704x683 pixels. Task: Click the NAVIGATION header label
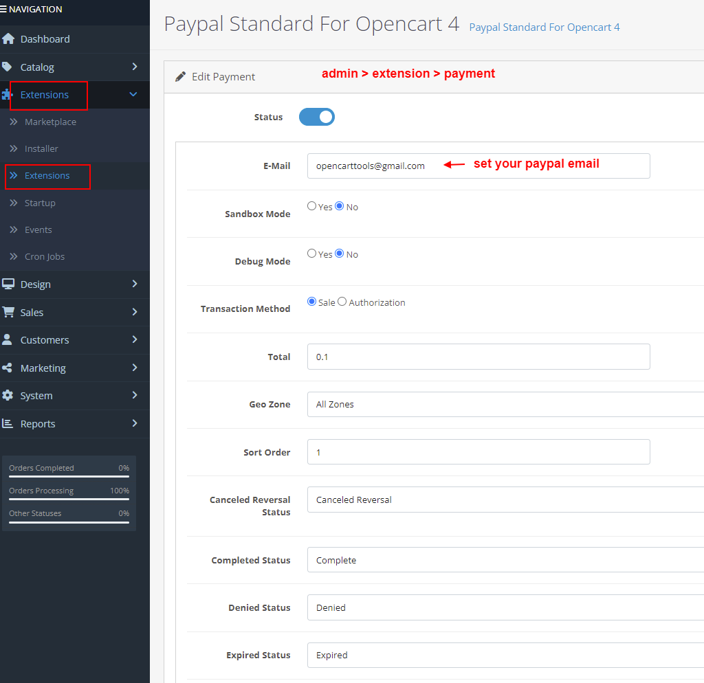pos(36,9)
